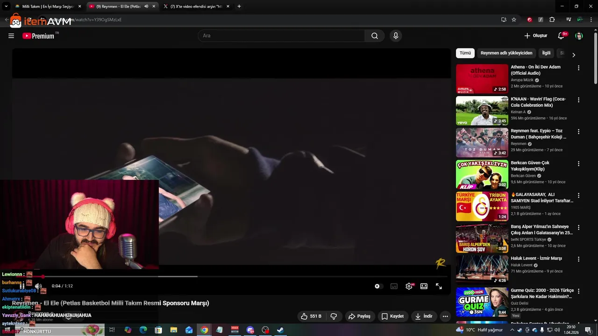The image size is (598, 336).
Task: Open Windows notification center
Action: coord(588,330)
